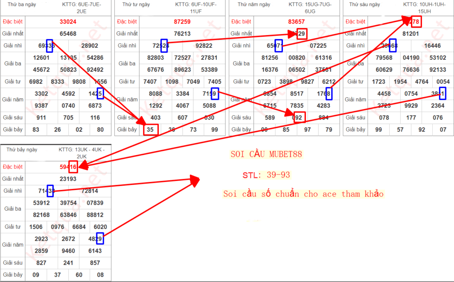Click the STL: 39-93 prediction text
Screen dimensions: 454x282
click(266, 175)
